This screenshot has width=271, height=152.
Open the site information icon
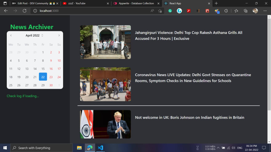point(35,11)
